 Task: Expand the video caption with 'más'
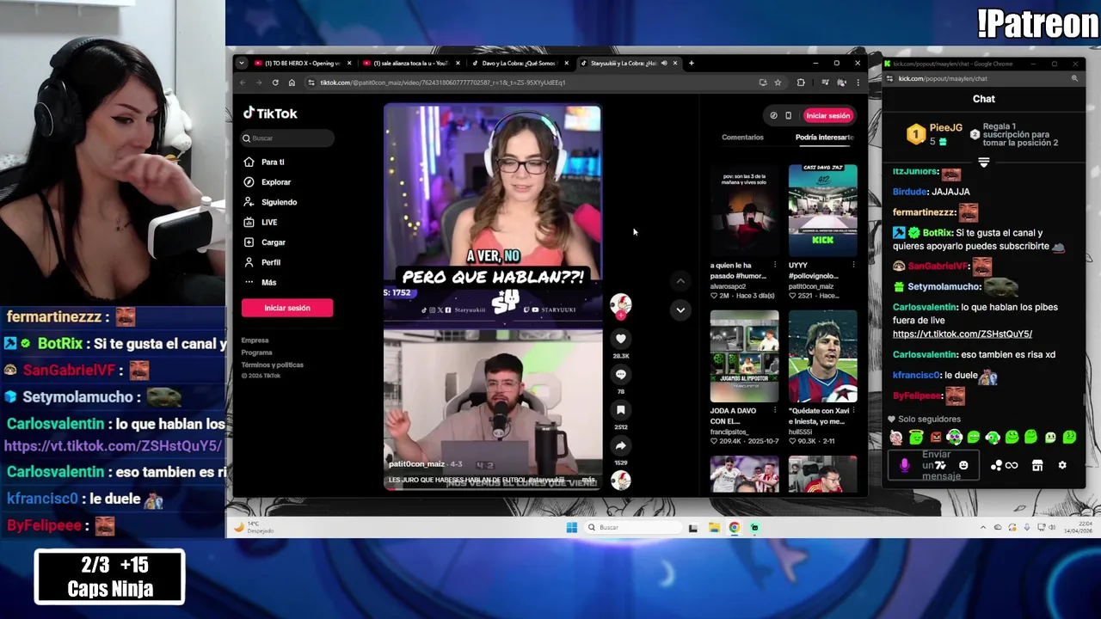[588, 480]
